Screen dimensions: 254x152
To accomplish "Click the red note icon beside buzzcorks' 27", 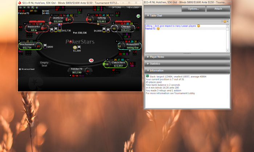I will [x=42, y=28].
